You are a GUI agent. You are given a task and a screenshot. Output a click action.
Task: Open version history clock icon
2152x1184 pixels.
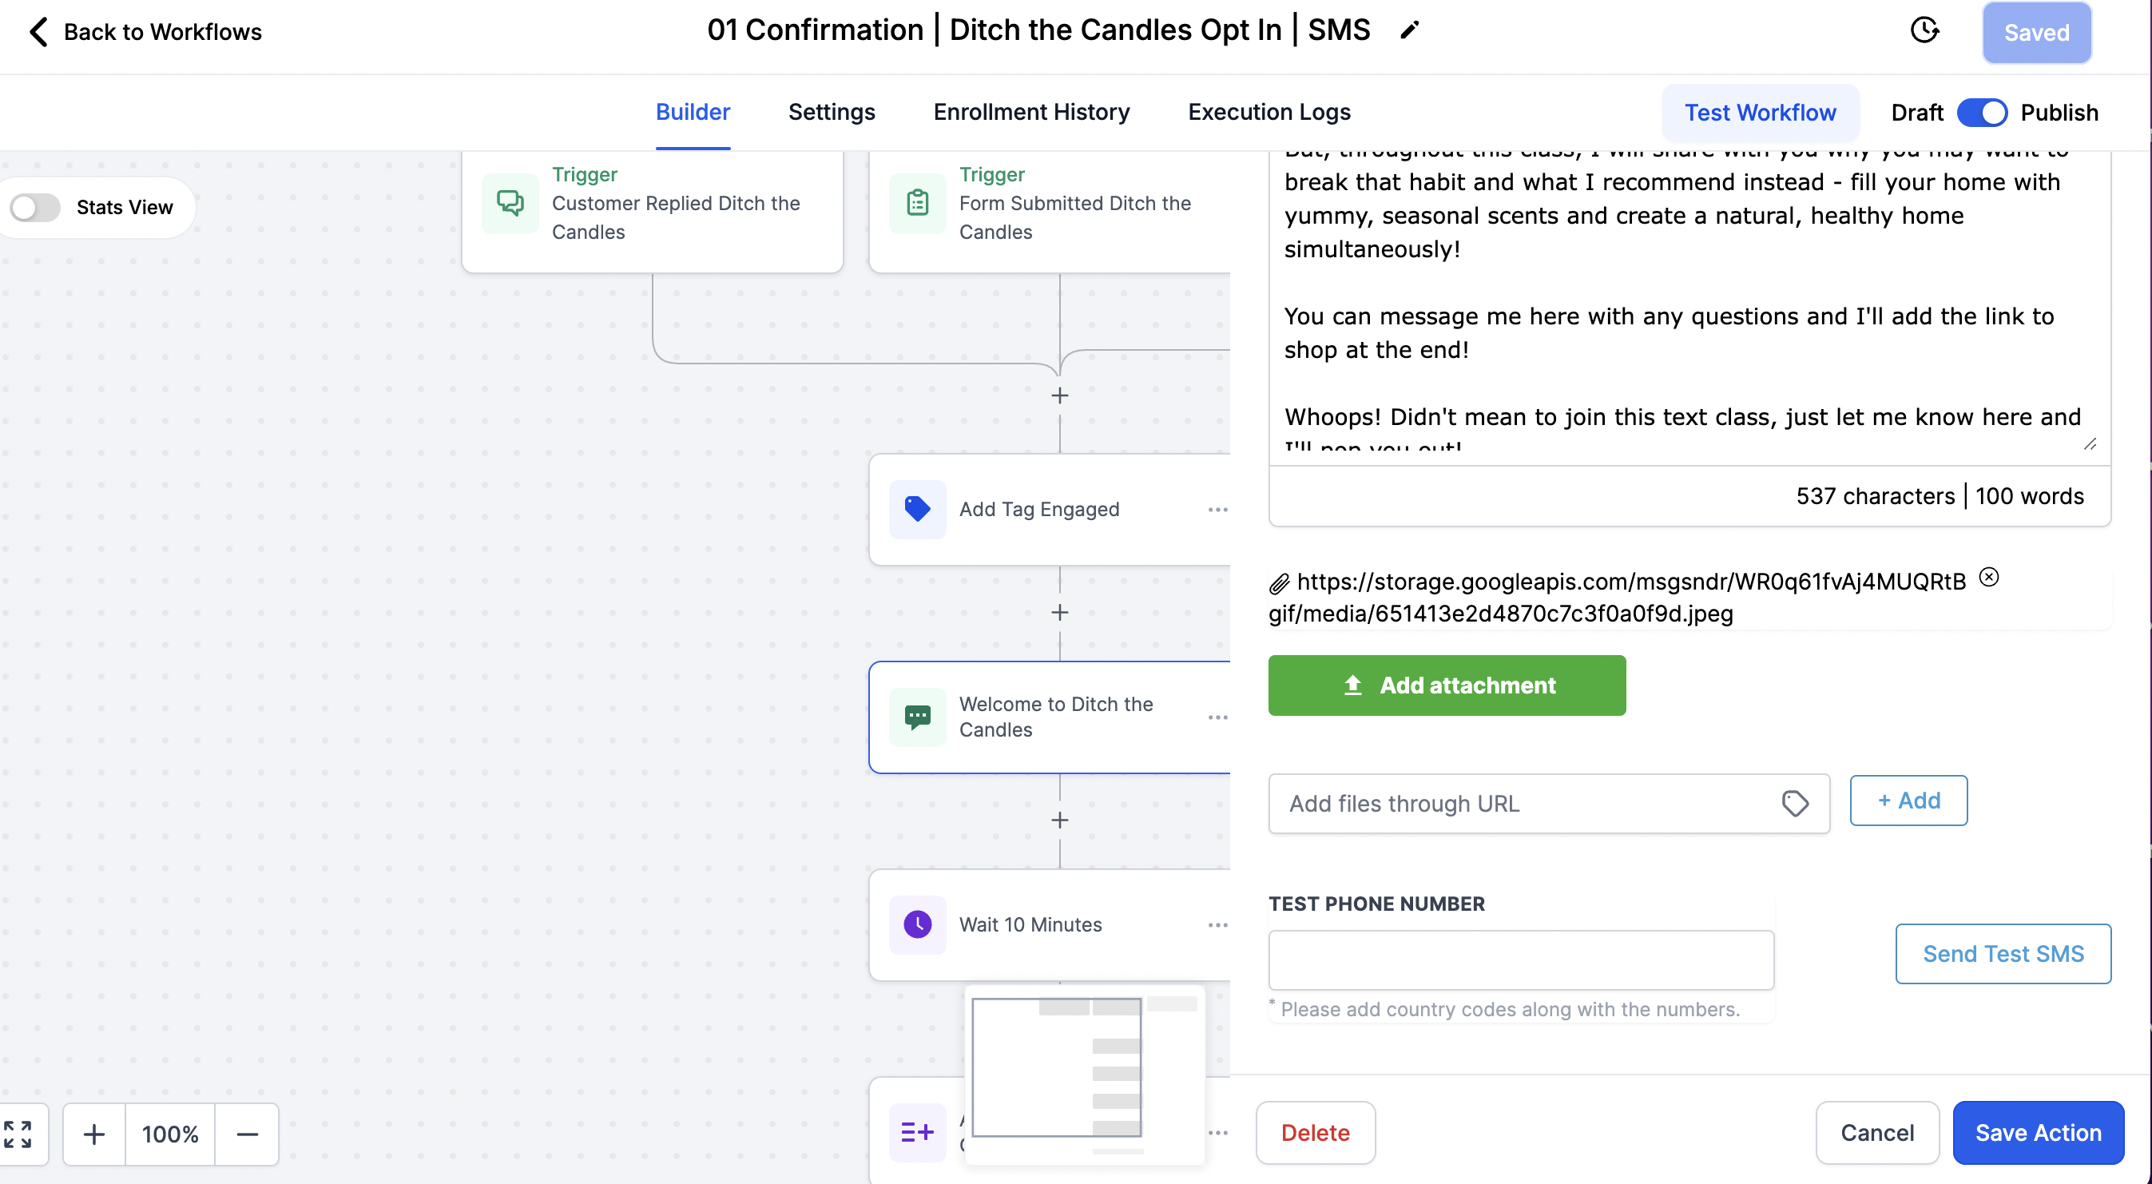1924,31
